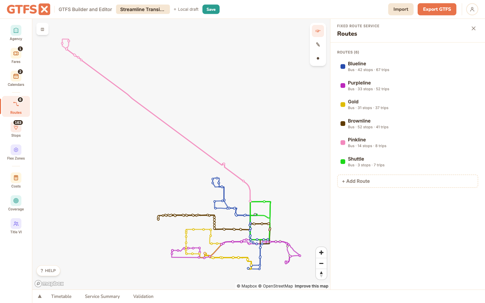Open the Validation tab
Screen dimensions: 485x303
pyautogui.click(x=143, y=296)
